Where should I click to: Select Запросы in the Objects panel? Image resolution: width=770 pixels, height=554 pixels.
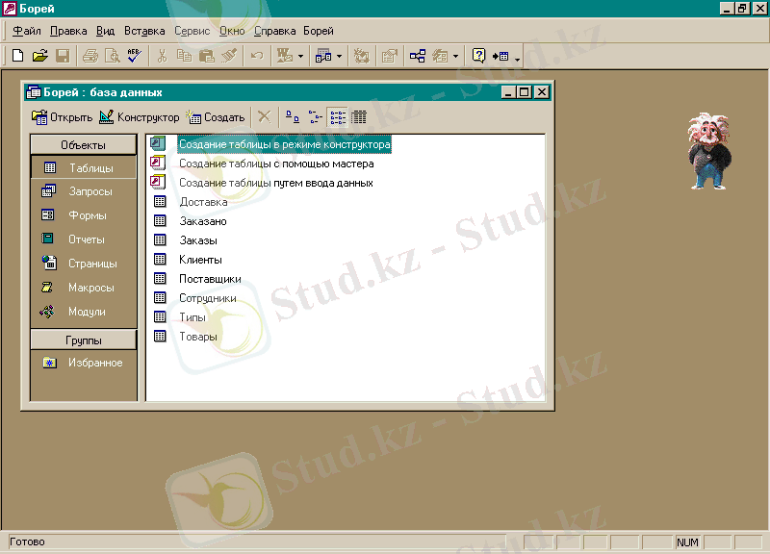coord(90,191)
